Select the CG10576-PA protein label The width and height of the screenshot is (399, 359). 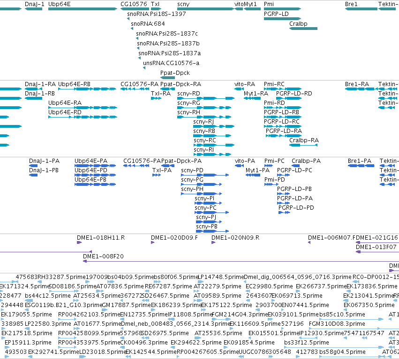142,161
